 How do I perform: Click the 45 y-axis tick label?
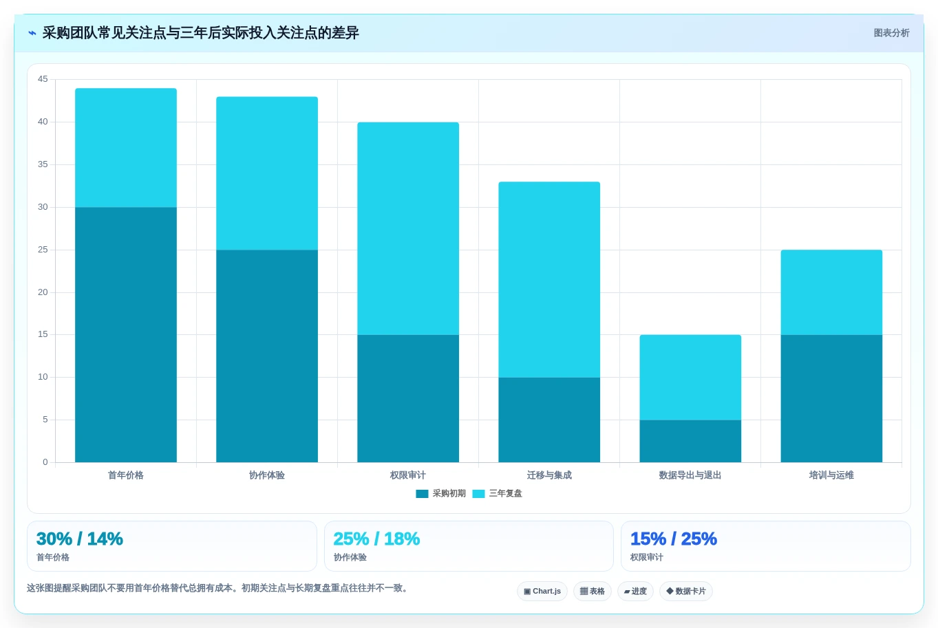click(43, 80)
